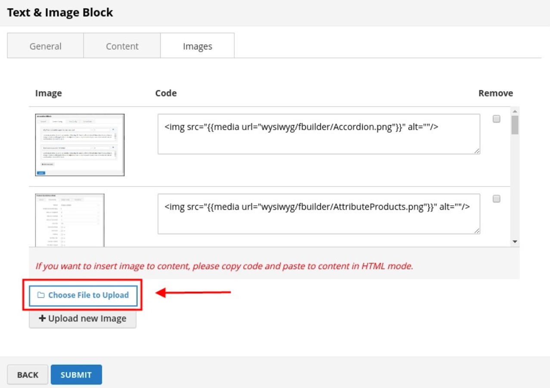Switch to the General tab
The height and width of the screenshot is (388, 550).
(x=45, y=46)
